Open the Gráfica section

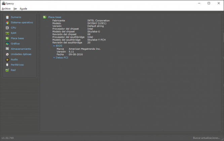pyautogui.click(x=15, y=44)
